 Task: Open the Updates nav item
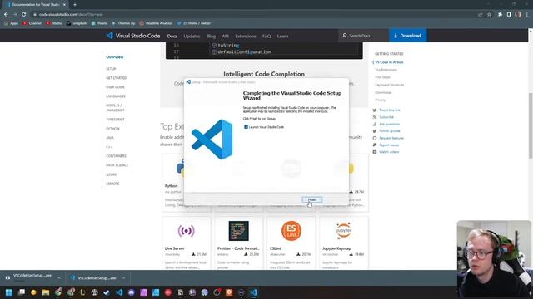192,36
